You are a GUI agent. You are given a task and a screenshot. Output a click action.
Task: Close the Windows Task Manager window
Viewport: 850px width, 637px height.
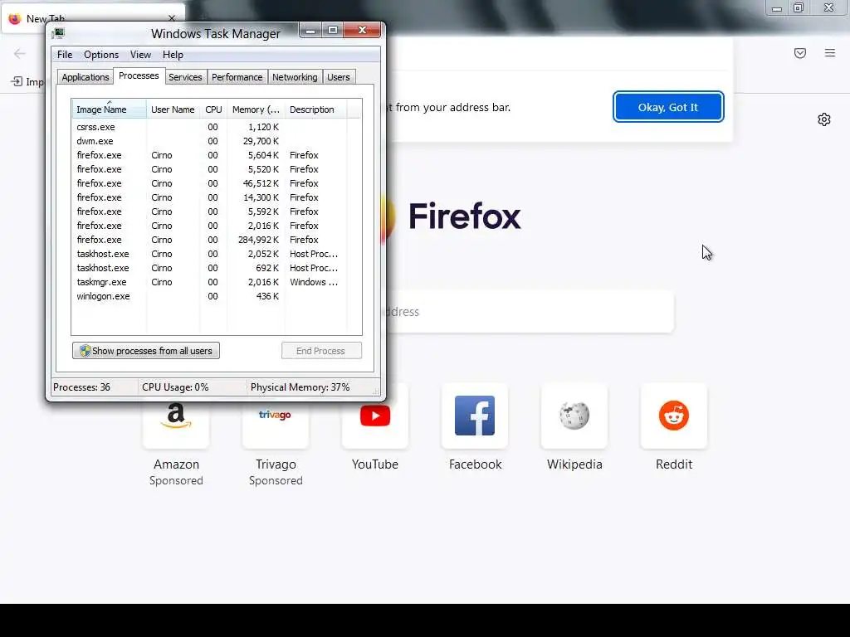click(x=362, y=31)
